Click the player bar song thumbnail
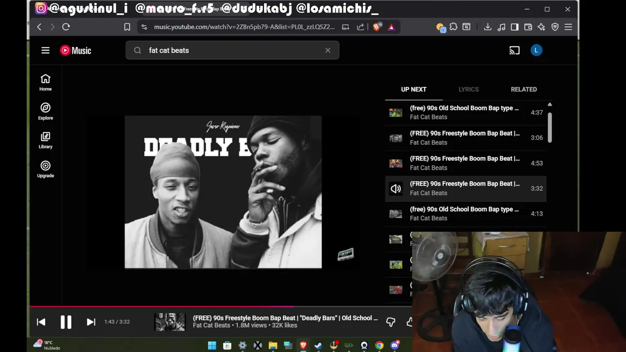The width and height of the screenshot is (626, 352). (170, 322)
